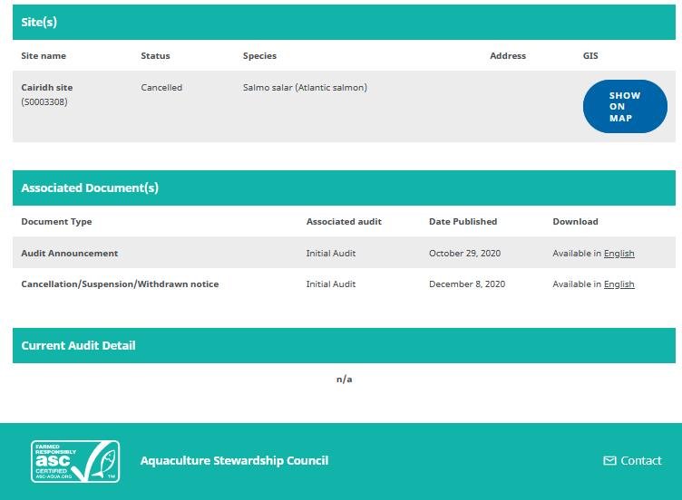
Task: Click the ASC certified logo in footer
Action: point(75,461)
